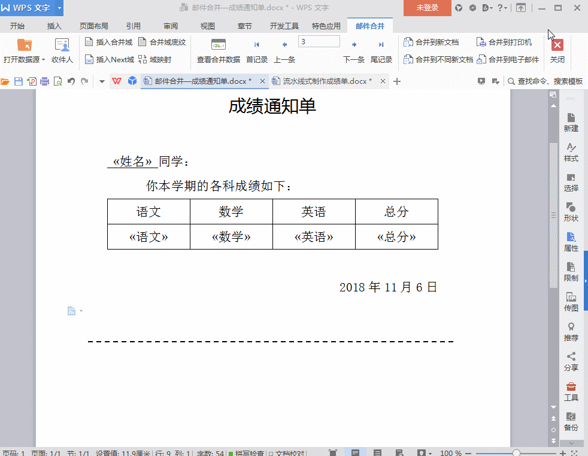Switch to 视图 tab
The width and height of the screenshot is (588, 456).
click(x=207, y=26)
